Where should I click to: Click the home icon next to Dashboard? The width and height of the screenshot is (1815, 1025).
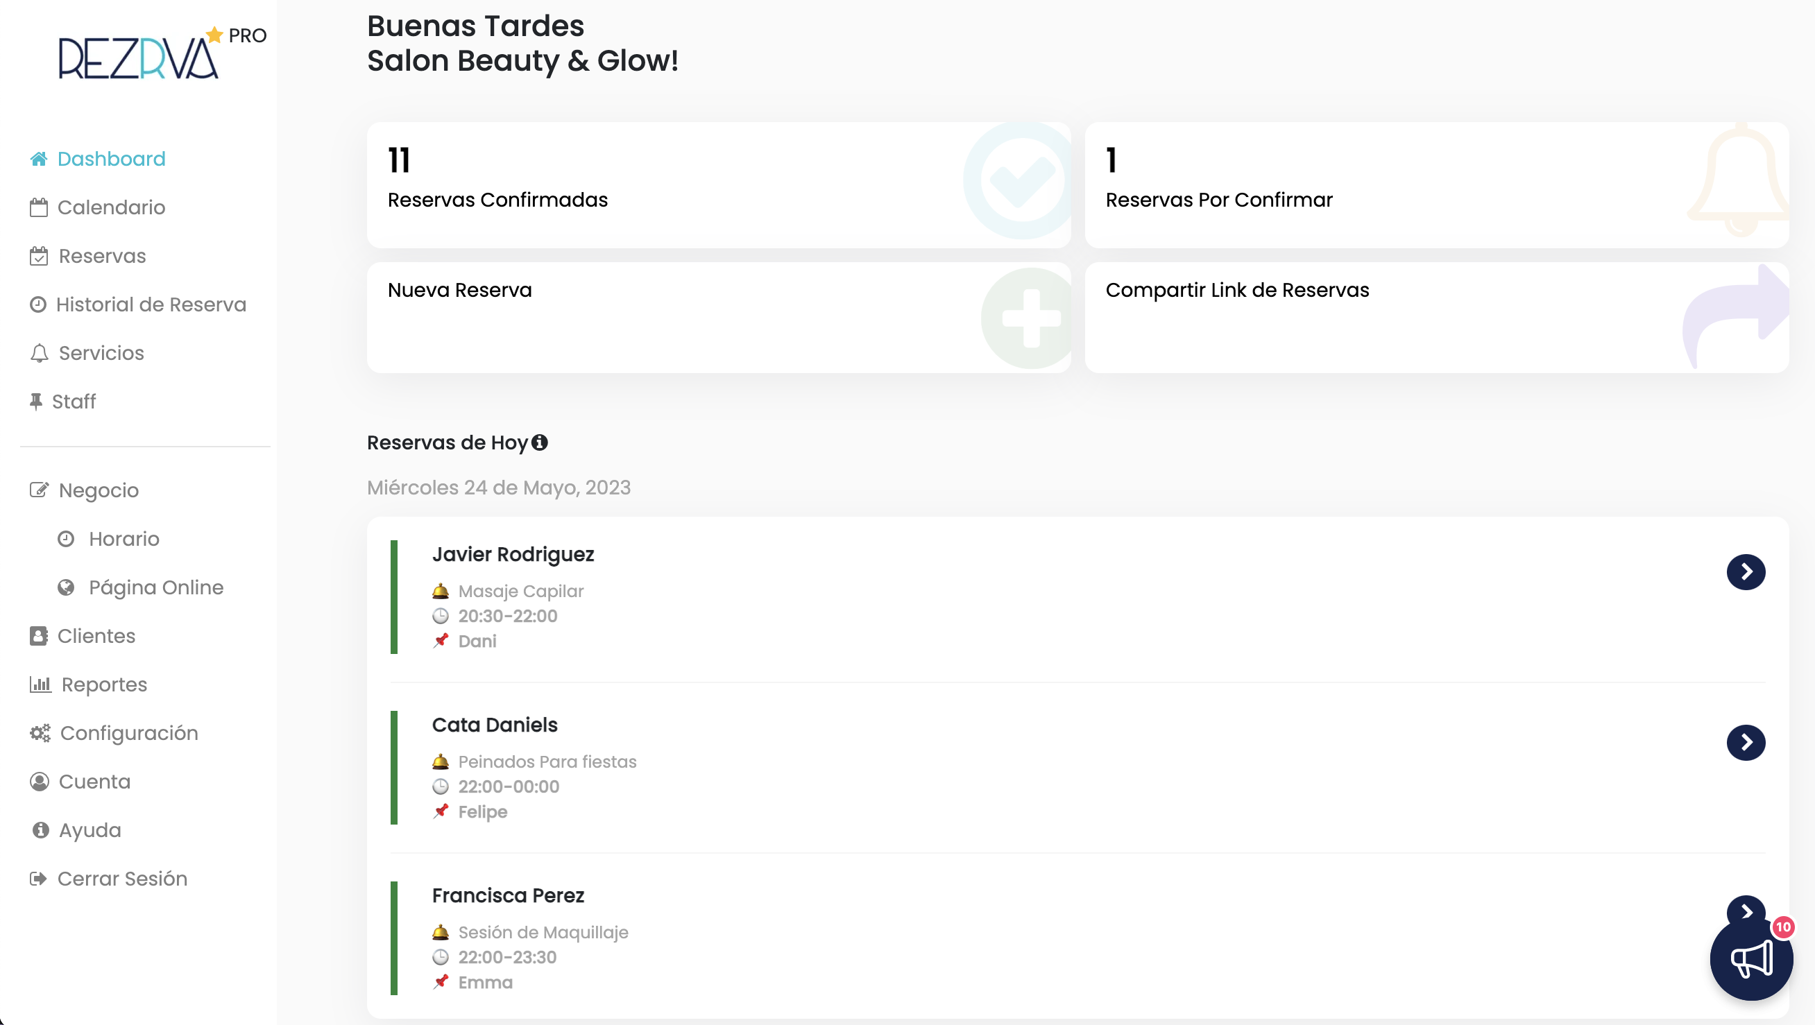tap(39, 160)
